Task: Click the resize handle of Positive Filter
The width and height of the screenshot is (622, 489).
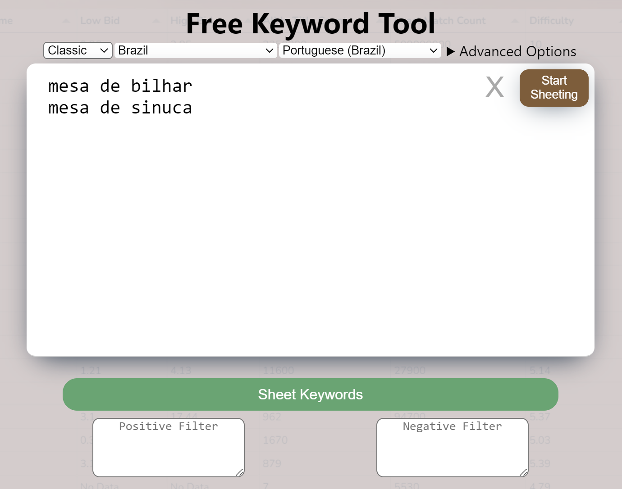Action: (240, 472)
